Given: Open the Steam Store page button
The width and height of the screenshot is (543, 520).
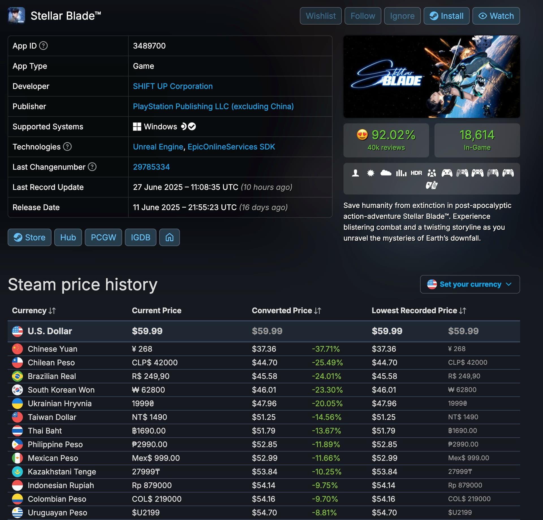Looking at the screenshot, I should [29, 237].
